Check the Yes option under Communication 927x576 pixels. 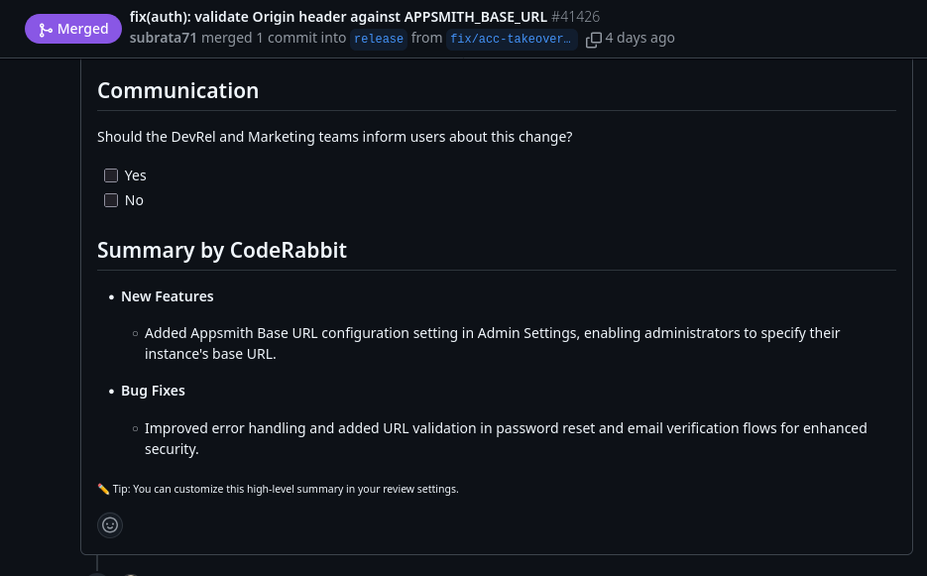click(111, 175)
